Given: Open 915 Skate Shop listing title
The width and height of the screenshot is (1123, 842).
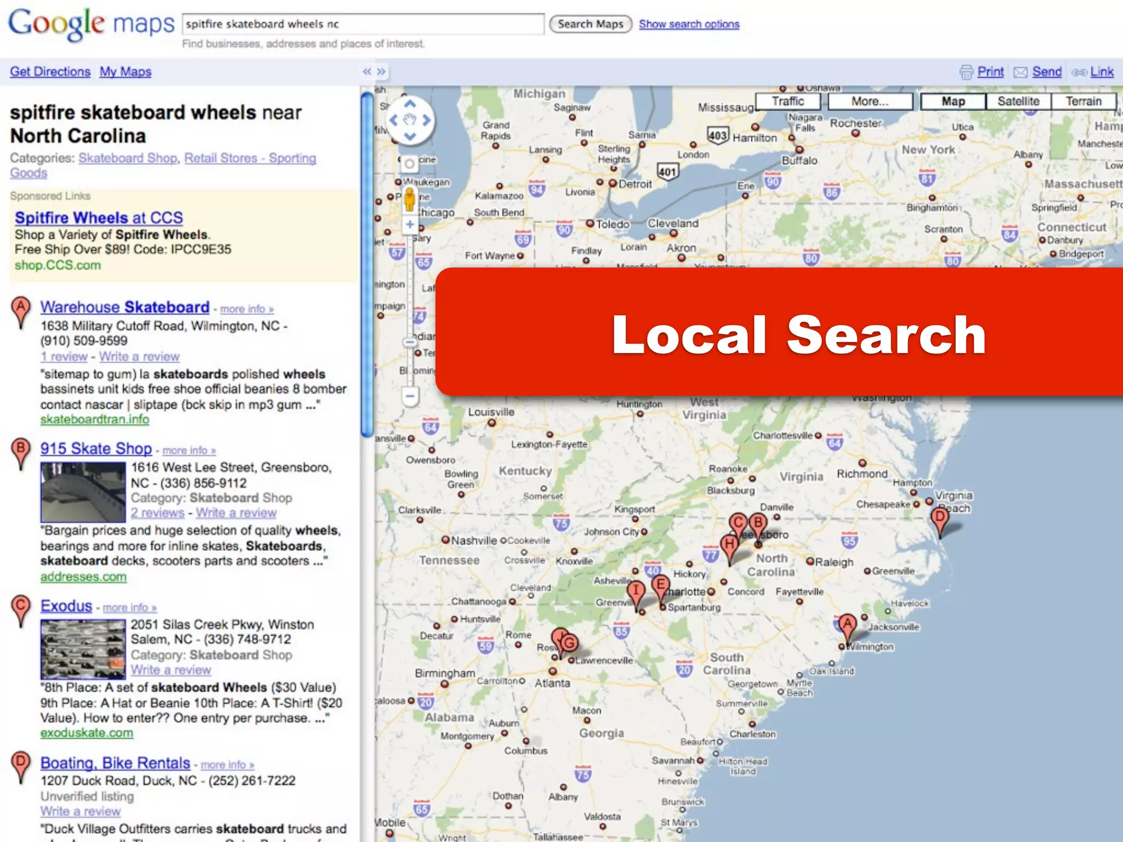Looking at the screenshot, I should [x=96, y=448].
